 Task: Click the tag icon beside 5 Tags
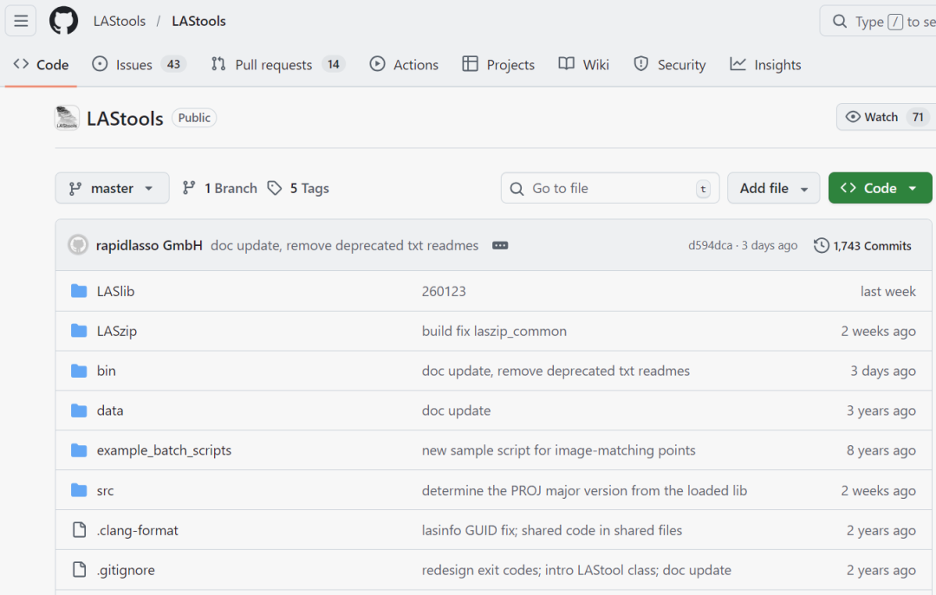tap(274, 188)
